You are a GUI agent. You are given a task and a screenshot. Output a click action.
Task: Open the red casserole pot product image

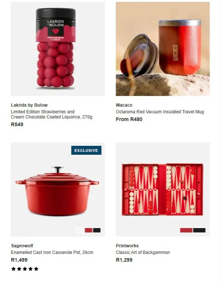pos(57,190)
